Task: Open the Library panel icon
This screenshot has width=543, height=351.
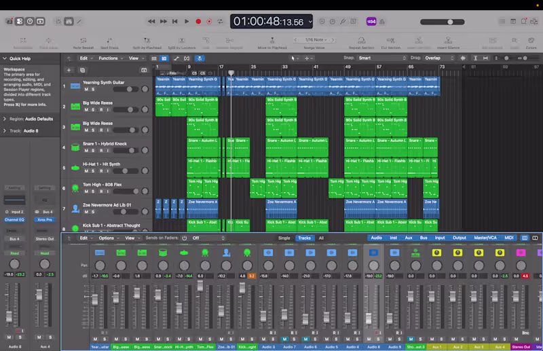Action: pos(10,22)
